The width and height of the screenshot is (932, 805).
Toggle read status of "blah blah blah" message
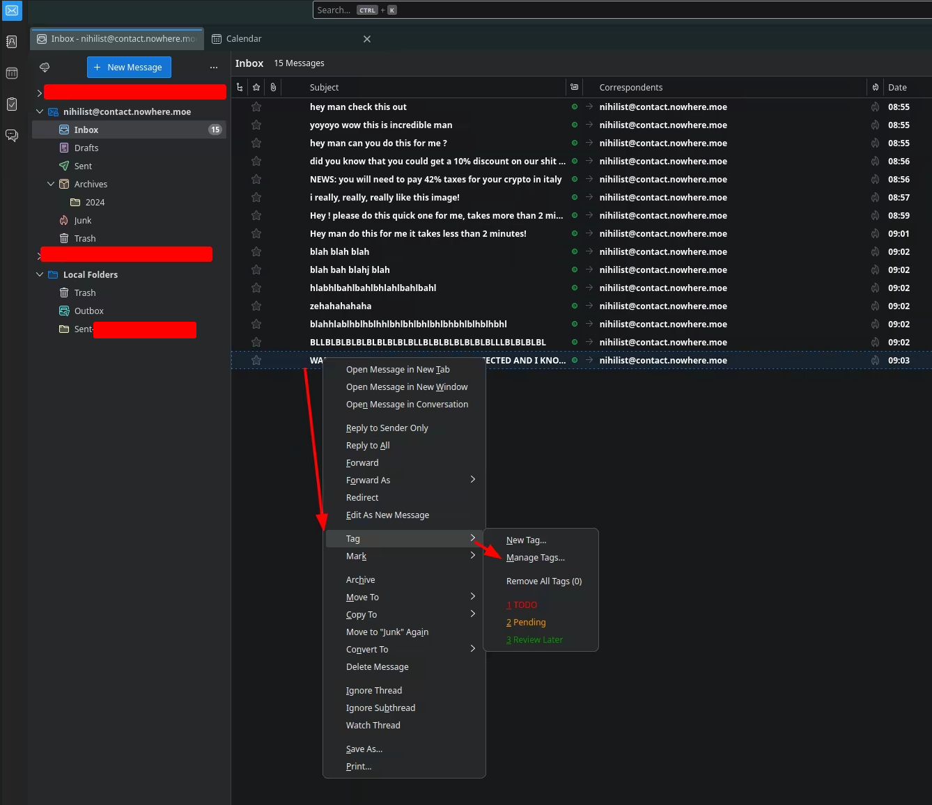(574, 251)
